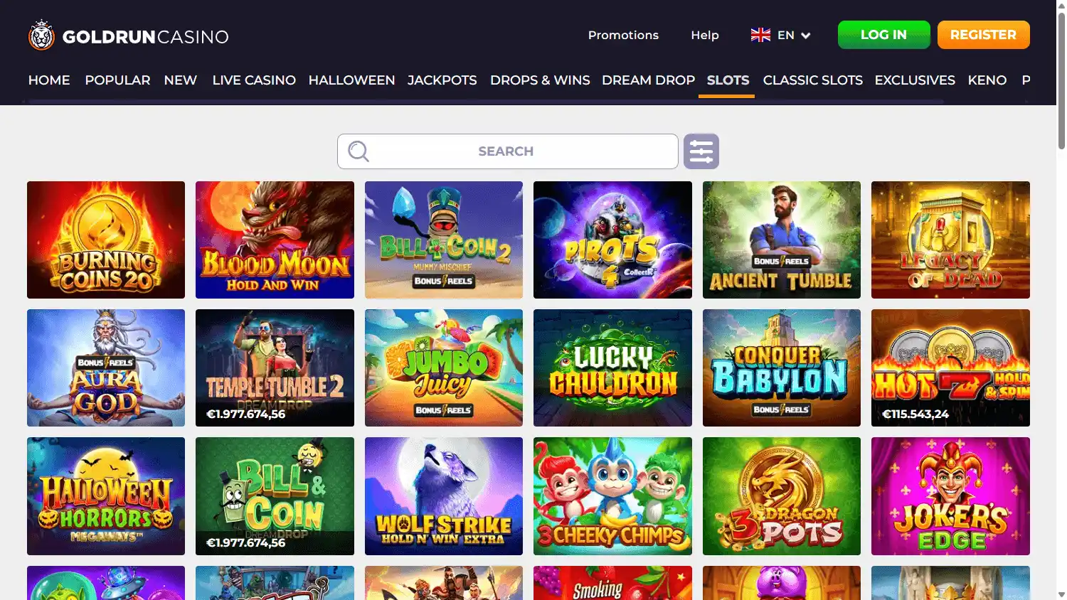Select the KENO tab

(x=987, y=80)
